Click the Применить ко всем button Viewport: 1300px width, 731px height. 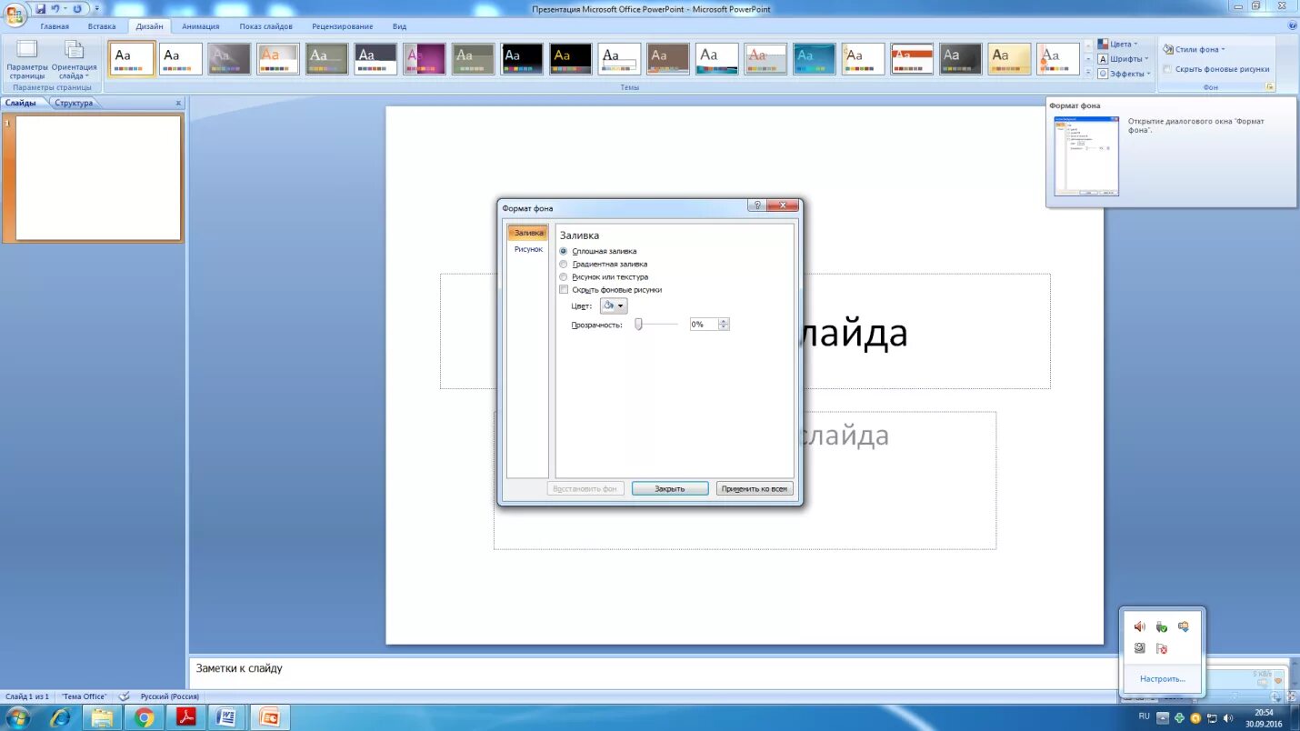point(755,488)
